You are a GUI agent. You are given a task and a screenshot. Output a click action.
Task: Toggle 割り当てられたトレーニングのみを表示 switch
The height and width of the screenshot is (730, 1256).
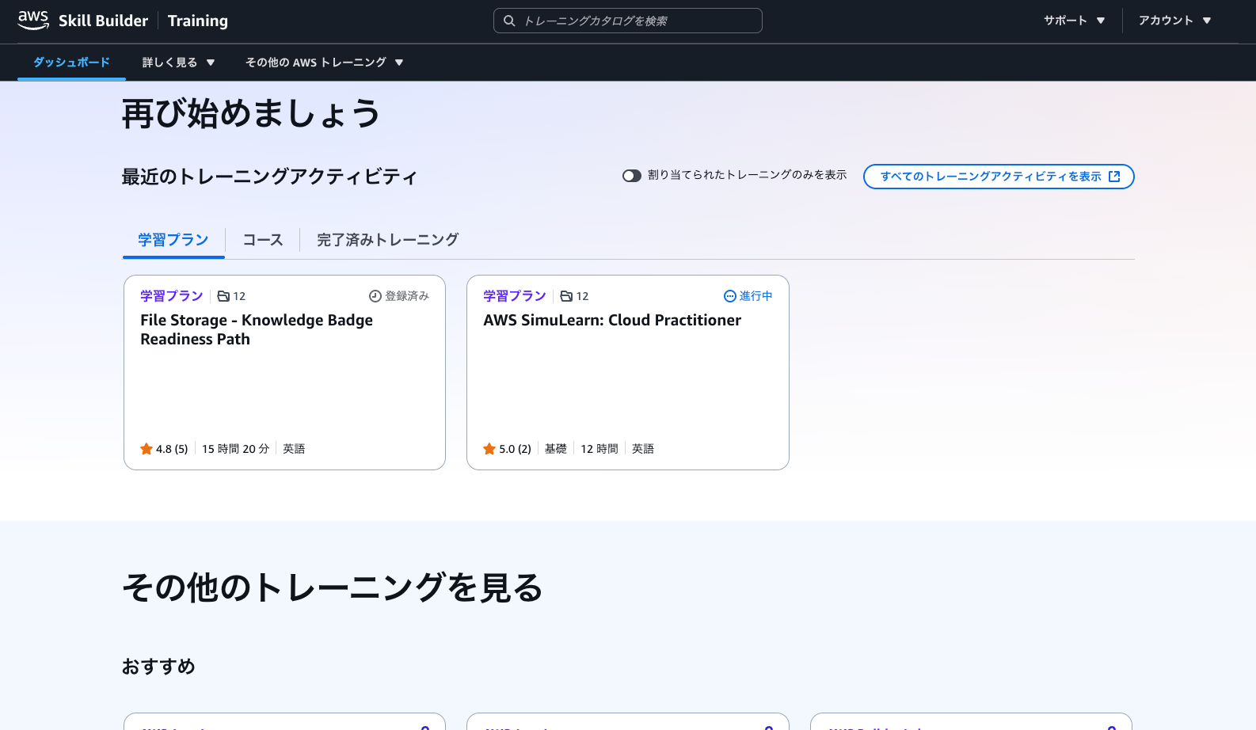[x=631, y=176]
